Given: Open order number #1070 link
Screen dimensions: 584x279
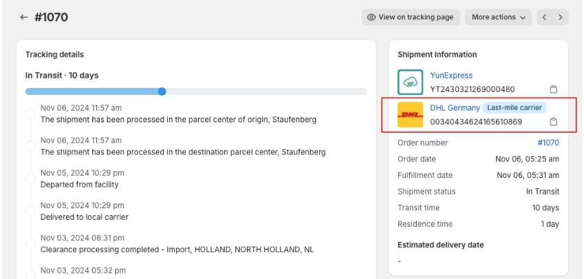Looking at the screenshot, I should [x=548, y=142].
